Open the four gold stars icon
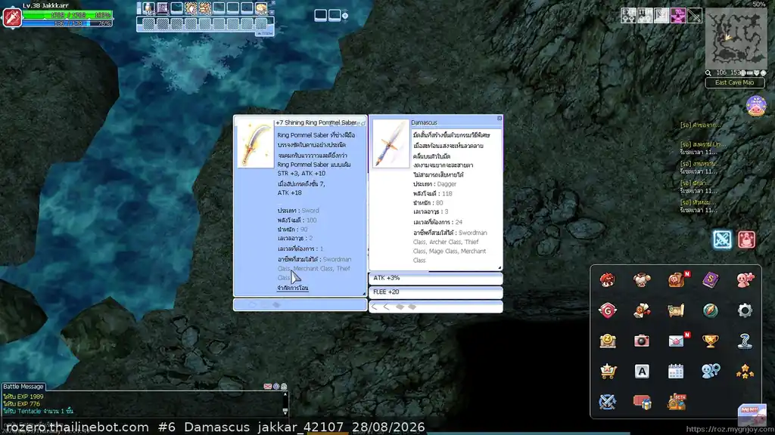Viewport: 775px width, 435px height. (x=745, y=372)
